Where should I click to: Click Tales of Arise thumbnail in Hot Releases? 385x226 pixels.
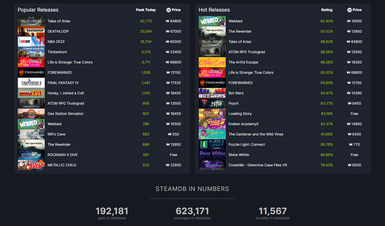[212, 42]
